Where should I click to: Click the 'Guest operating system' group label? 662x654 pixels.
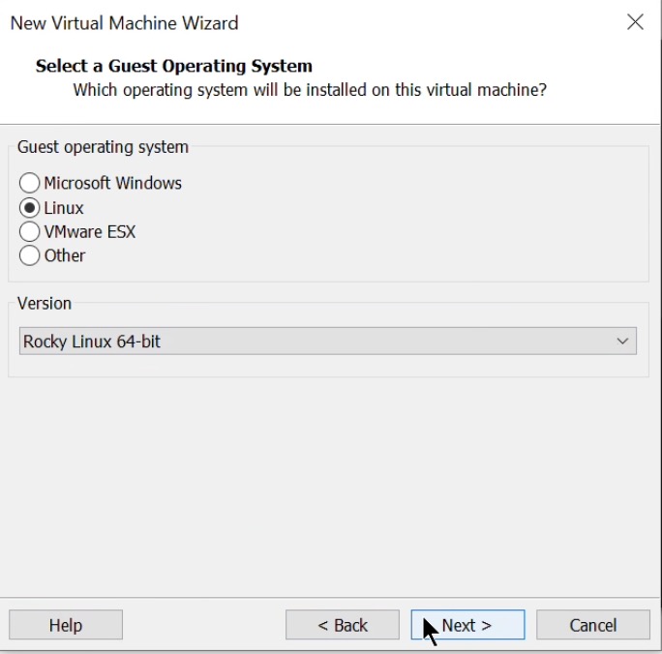tap(103, 147)
